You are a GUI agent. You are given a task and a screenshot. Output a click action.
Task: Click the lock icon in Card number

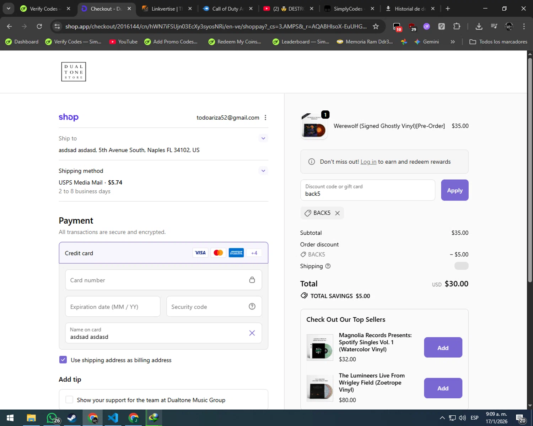252,280
